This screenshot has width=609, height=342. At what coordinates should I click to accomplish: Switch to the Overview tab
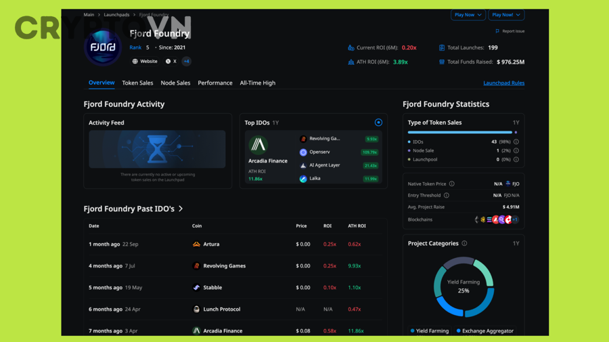(x=101, y=83)
